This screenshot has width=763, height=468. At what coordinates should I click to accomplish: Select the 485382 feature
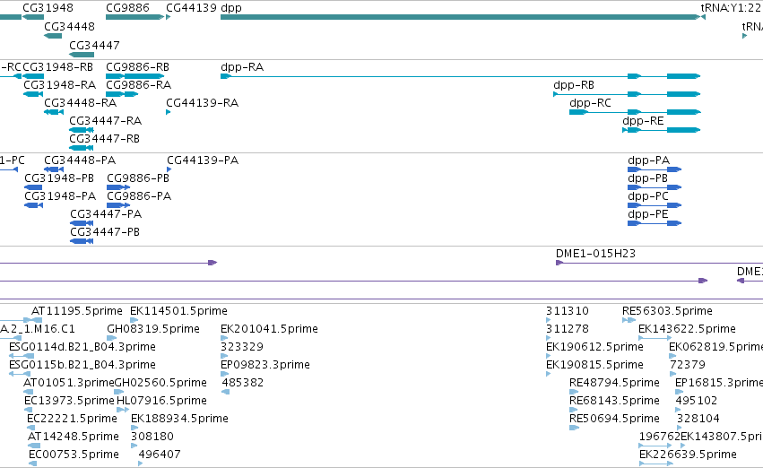pos(225,393)
